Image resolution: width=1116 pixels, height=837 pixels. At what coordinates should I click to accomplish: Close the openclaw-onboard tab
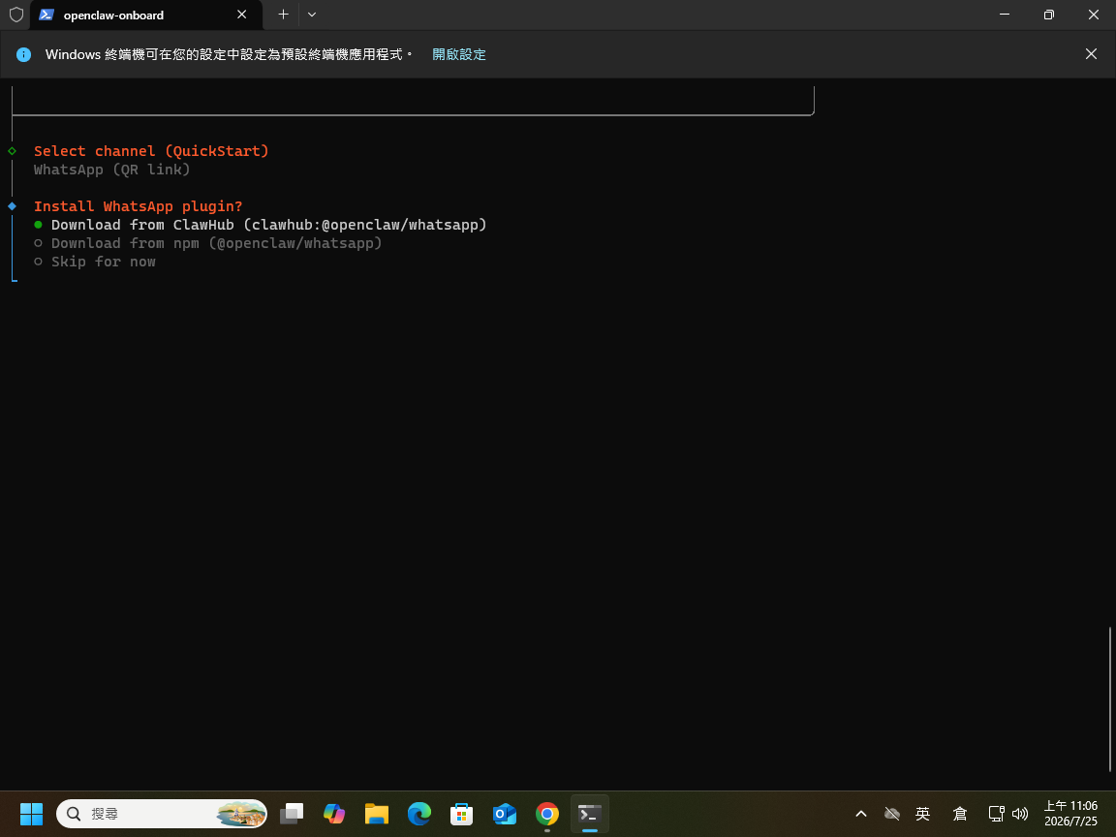tap(242, 15)
